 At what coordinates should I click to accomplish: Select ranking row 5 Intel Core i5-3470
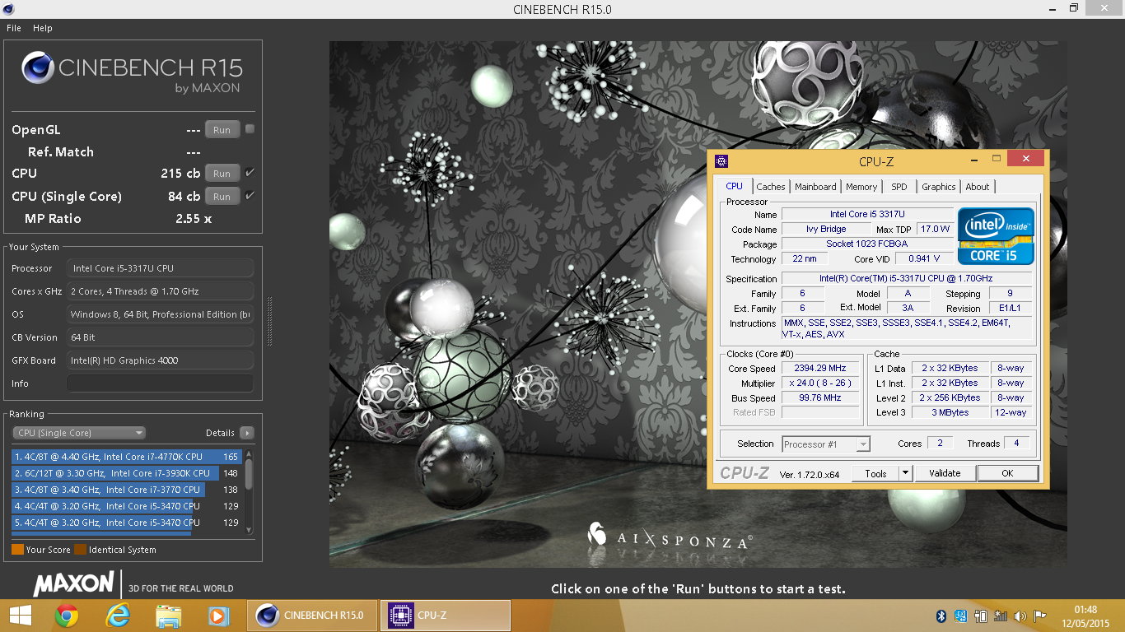point(127,523)
